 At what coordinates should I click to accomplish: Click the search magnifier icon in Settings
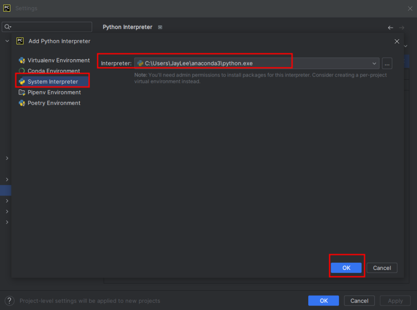8,27
